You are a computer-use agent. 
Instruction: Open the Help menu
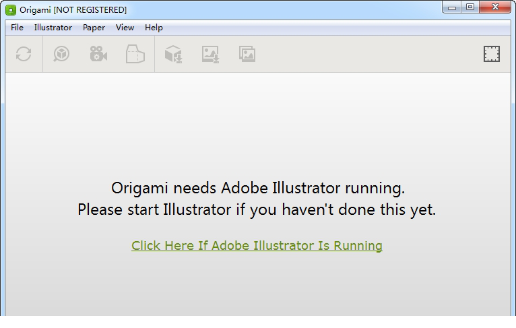[154, 28]
